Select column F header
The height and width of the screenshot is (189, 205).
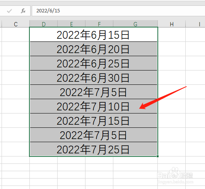pyautogui.click(x=99, y=24)
